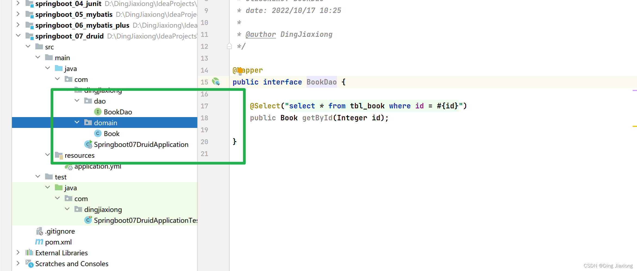The width and height of the screenshot is (637, 271).
Task: Select Springboot07DruidApplication in the tree
Action: pos(141,144)
